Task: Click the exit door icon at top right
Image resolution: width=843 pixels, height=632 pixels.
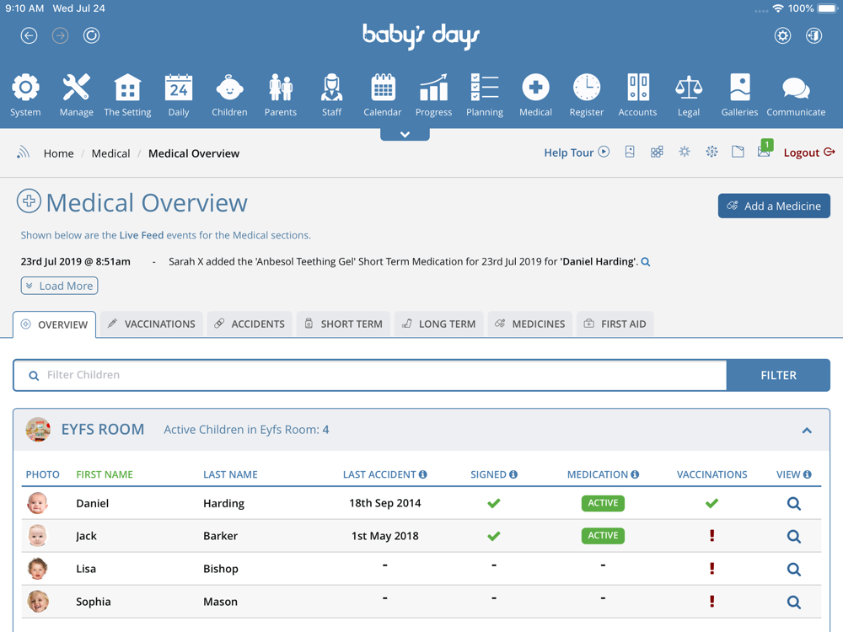Action: coord(813,35)
